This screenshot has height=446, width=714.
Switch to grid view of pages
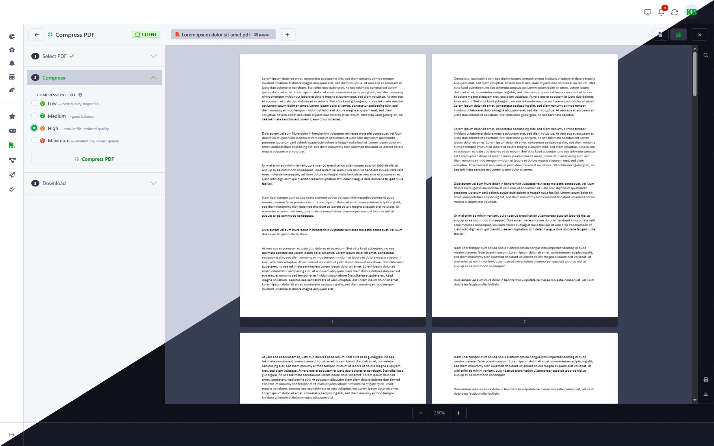pos(679,34)
